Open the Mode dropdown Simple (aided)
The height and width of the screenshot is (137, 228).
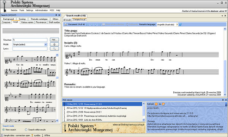coord(46,45)
